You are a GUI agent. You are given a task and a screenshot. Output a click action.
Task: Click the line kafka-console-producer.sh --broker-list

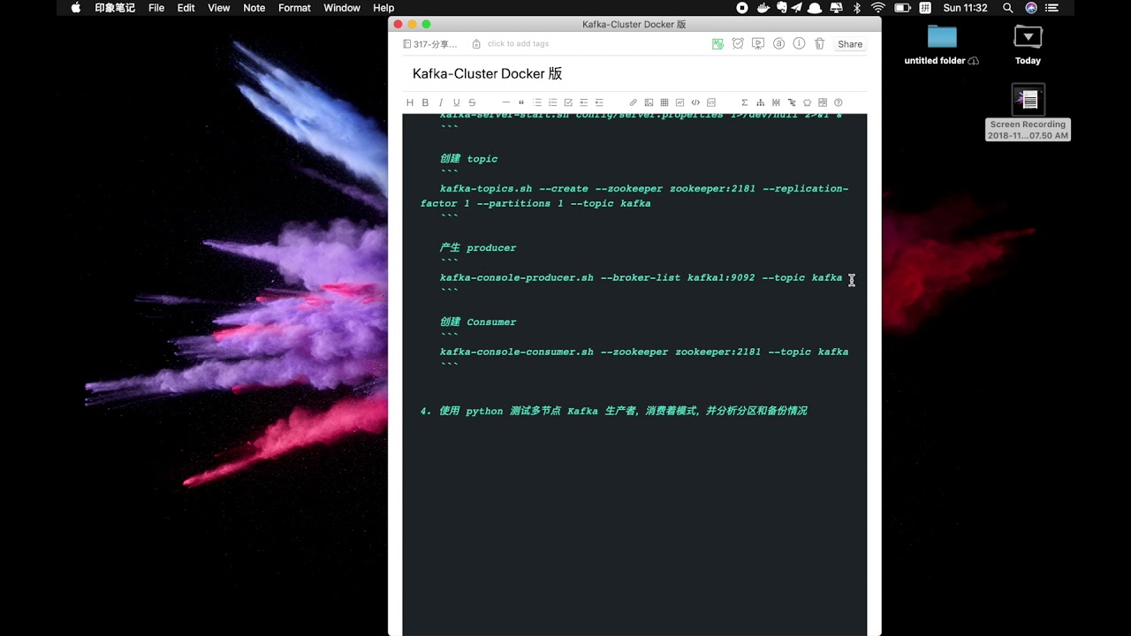[x=641, y=277]
